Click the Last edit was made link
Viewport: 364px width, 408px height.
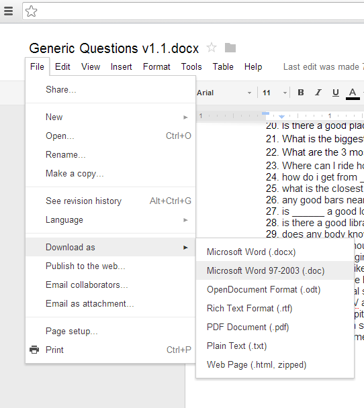coord(324,66)
